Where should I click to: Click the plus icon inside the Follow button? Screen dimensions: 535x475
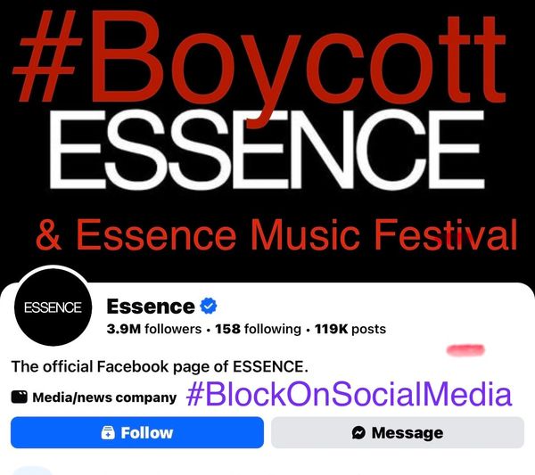(108, 433)
